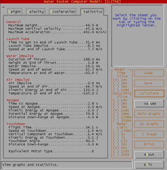Select the 250ms model limit radio
The image size is (167, 170).
tap(122, 131)
